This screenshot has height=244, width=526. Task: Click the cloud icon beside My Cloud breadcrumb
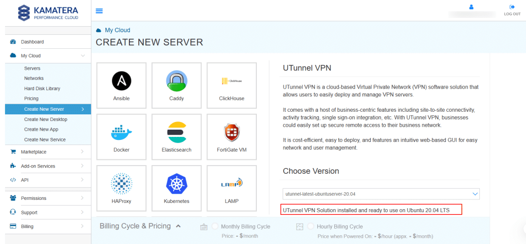99,30
